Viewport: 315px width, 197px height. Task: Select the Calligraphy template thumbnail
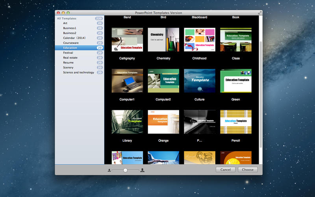coord(127,40)
